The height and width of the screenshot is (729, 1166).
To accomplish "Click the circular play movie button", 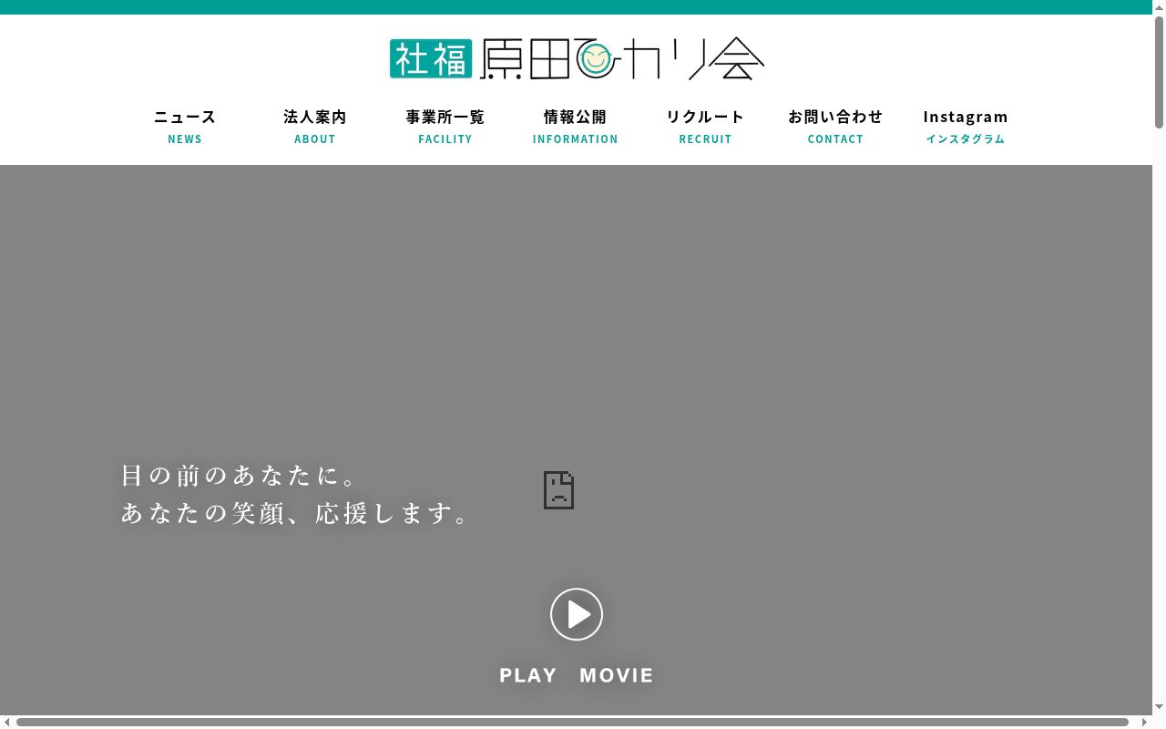I will point(577,614).
